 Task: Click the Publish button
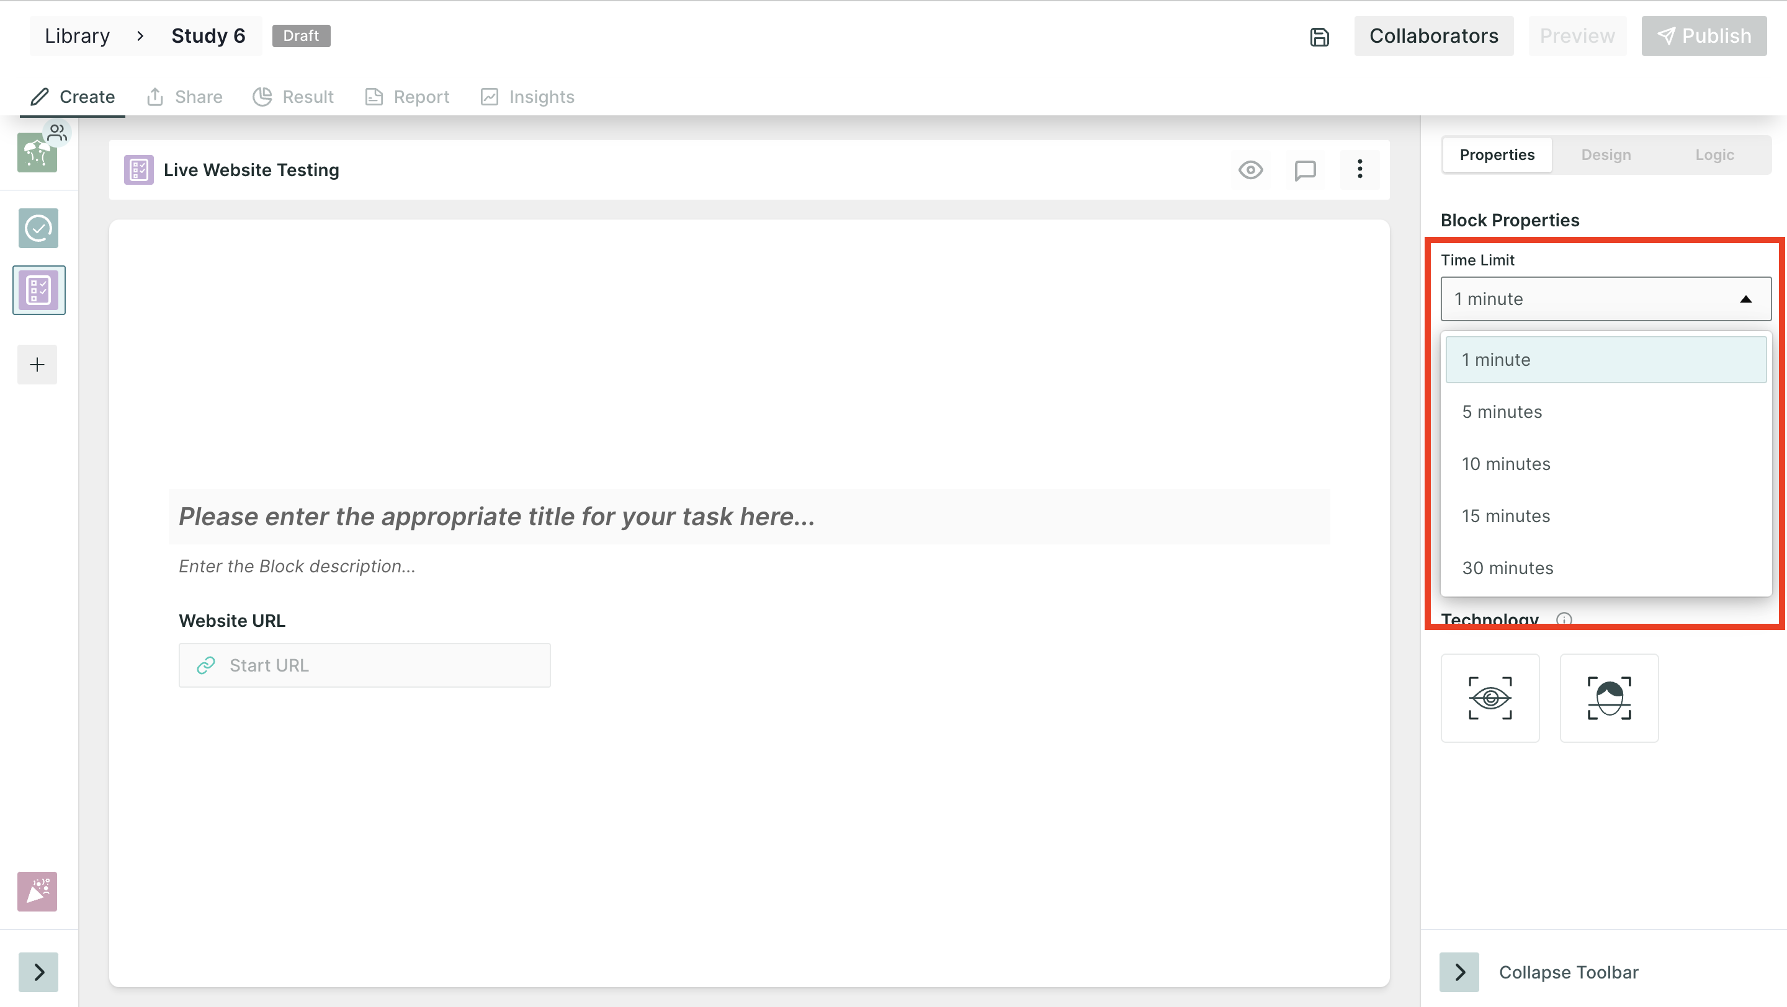click(x=1704, y=36)
